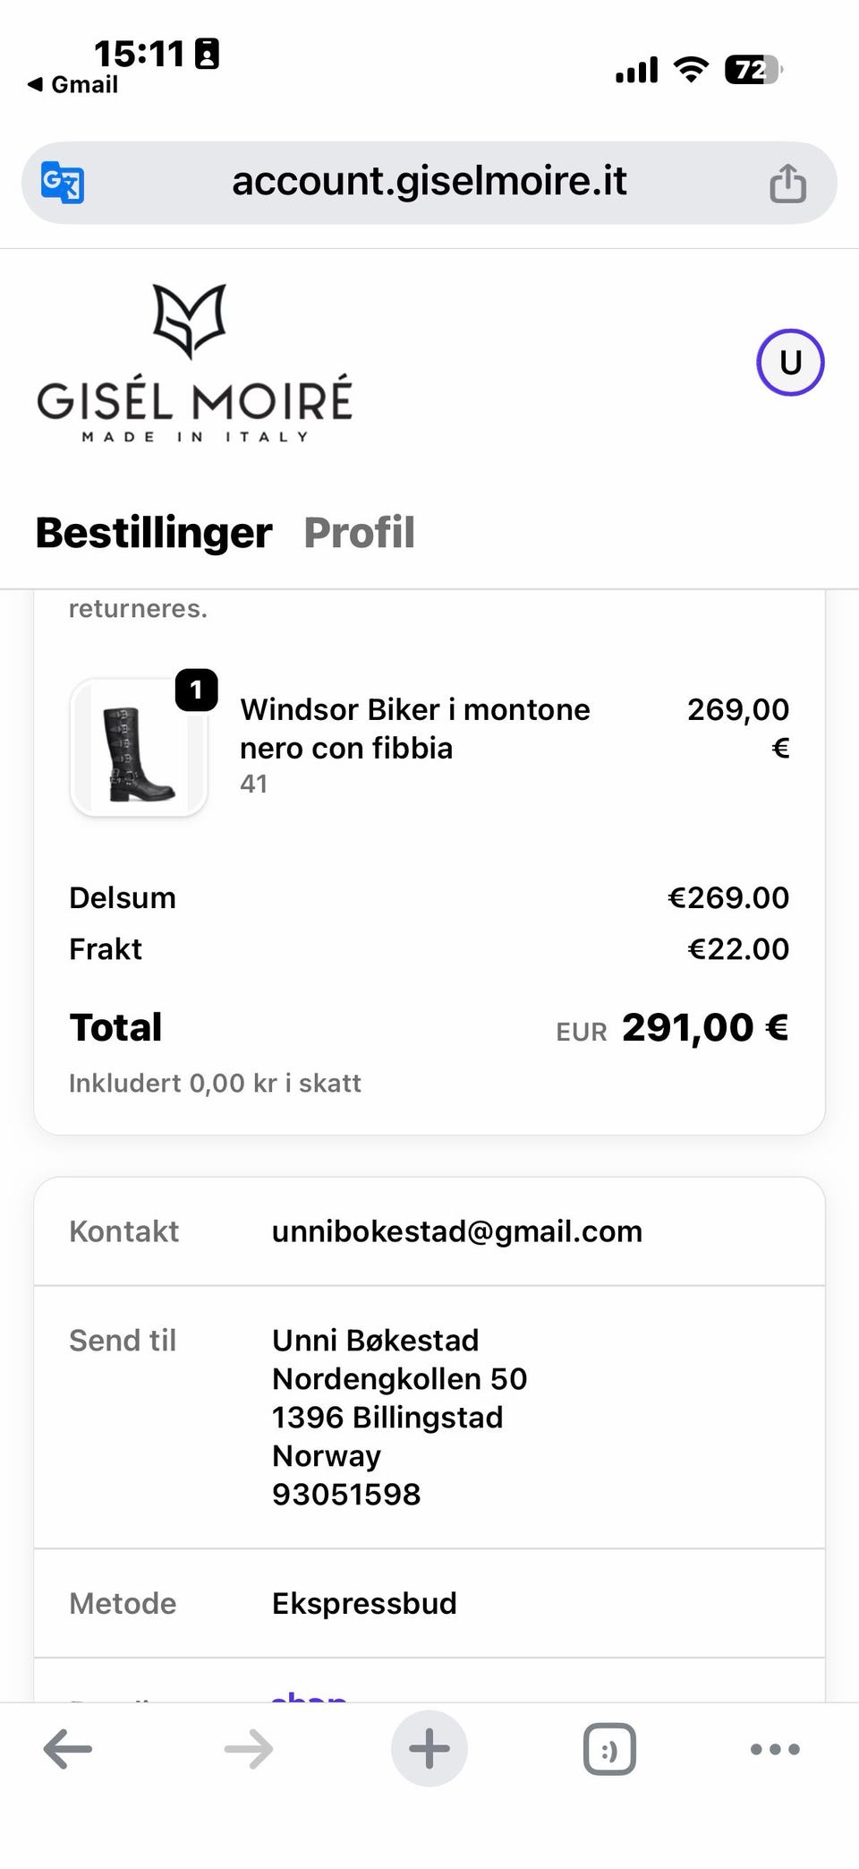This screenshot has height=1869, width=859.
Task: Tap the quantity badge on boot image
Action: [x=196, y=690]
